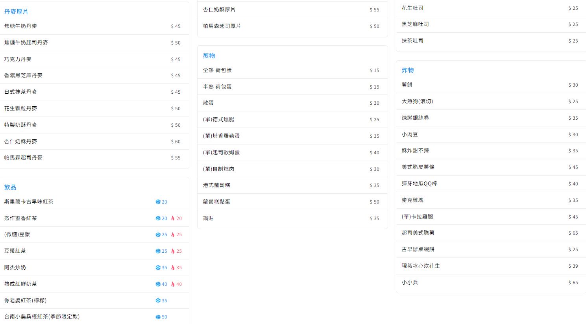The height and width of the screenshot is (324, 586).
Task: Add the (單)起司歐姆蛋 item
Action: click(x=292, y=152)
